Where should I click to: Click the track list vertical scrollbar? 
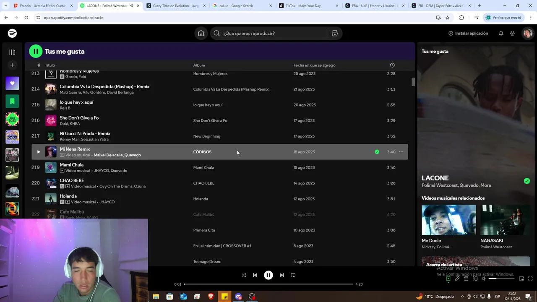point(413,82)
